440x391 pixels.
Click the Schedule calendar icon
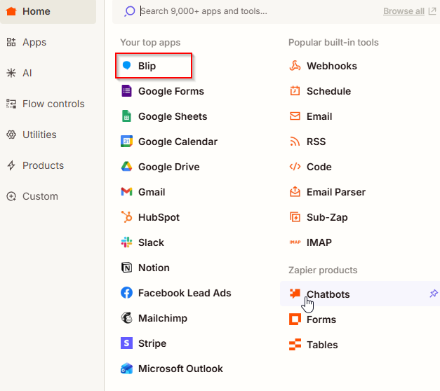click(295, 91)
